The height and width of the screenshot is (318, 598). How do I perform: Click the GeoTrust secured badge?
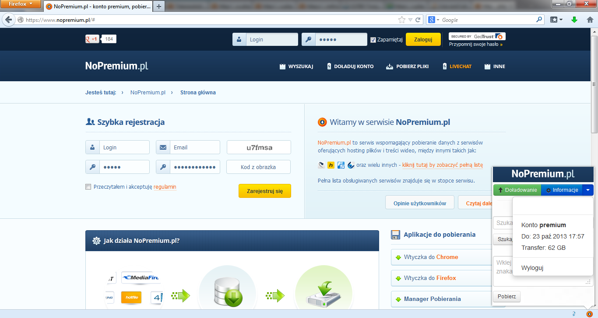[x=477, y=37]
